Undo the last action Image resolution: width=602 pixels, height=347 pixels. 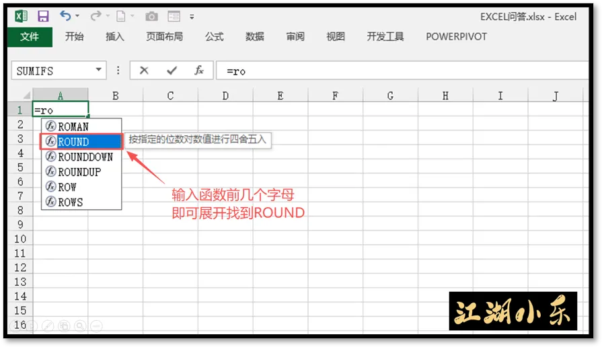click(x=65, y=15)
